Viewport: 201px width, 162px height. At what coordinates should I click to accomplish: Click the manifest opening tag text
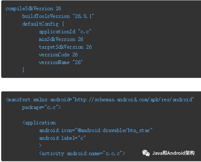pyautogui.click(x=18, y=100)
